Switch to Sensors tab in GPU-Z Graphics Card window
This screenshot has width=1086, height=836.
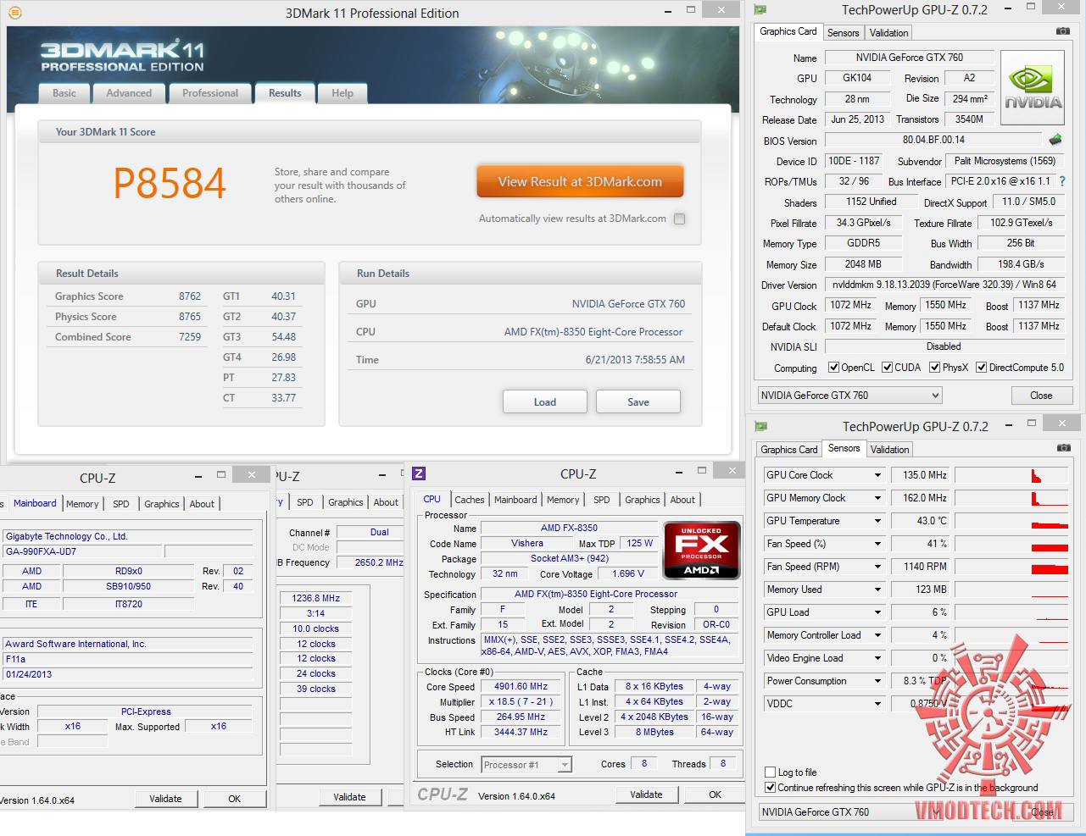pyautogui.click(x=843, y=33)
